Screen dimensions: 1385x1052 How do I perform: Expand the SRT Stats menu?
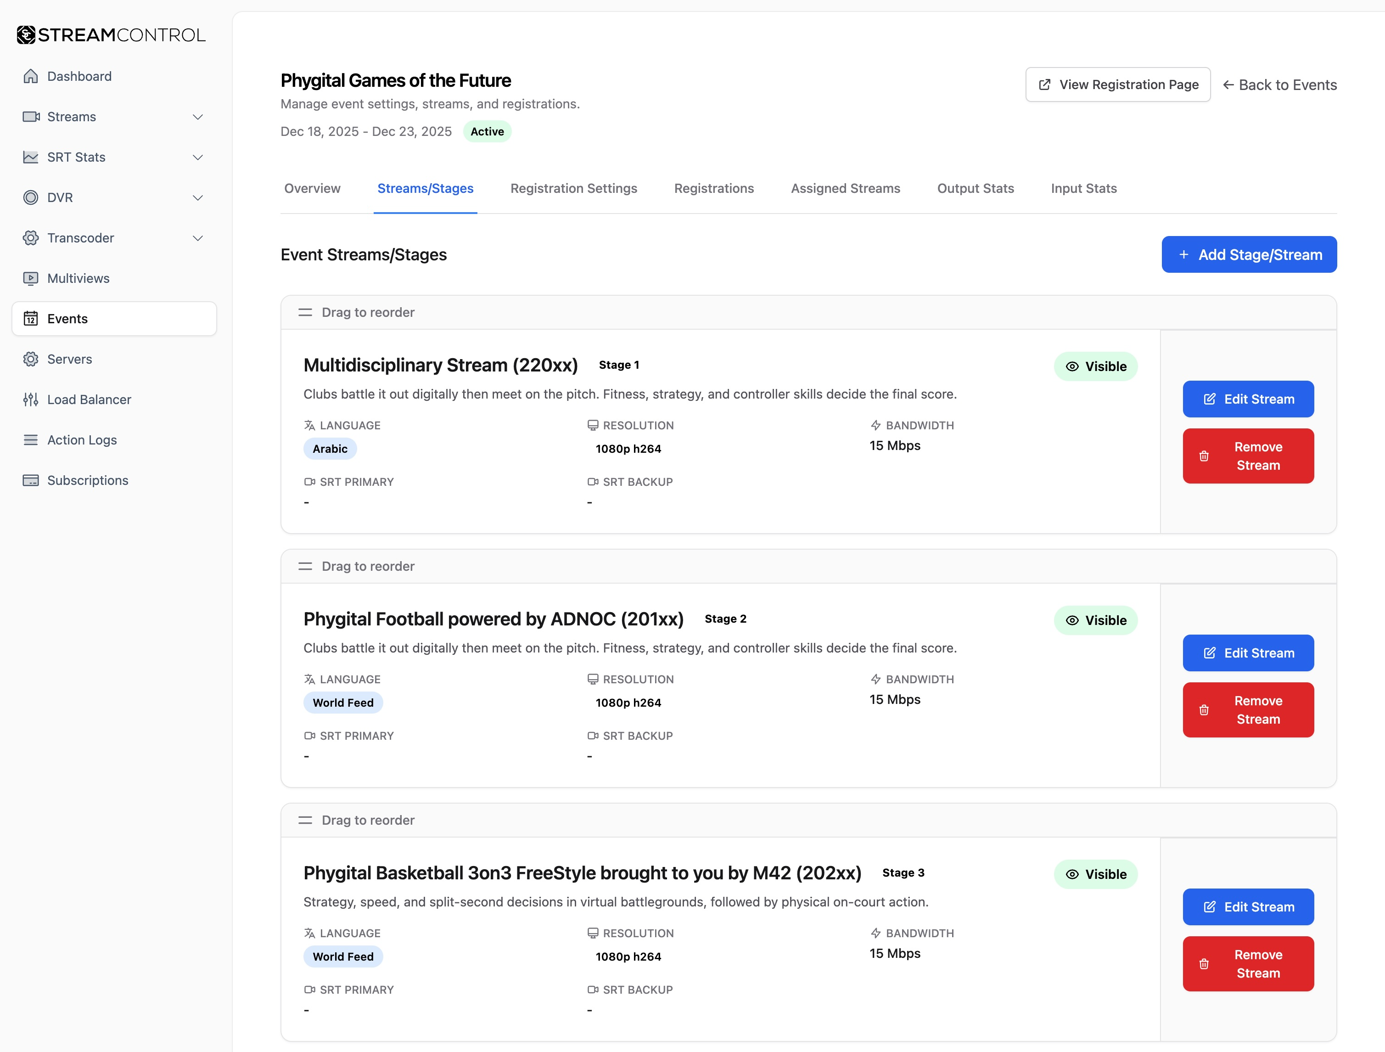[198, 157]
